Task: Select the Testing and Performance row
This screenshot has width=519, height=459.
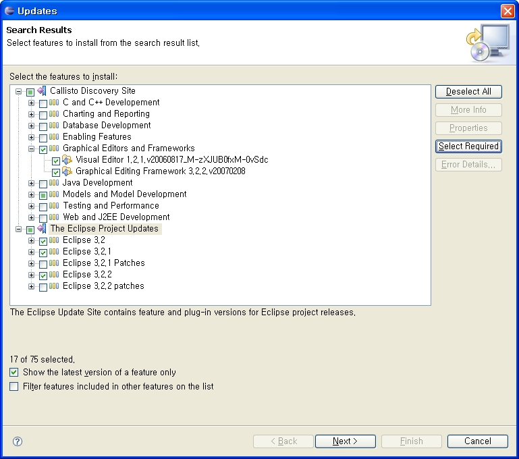Action: coord(111,205)
